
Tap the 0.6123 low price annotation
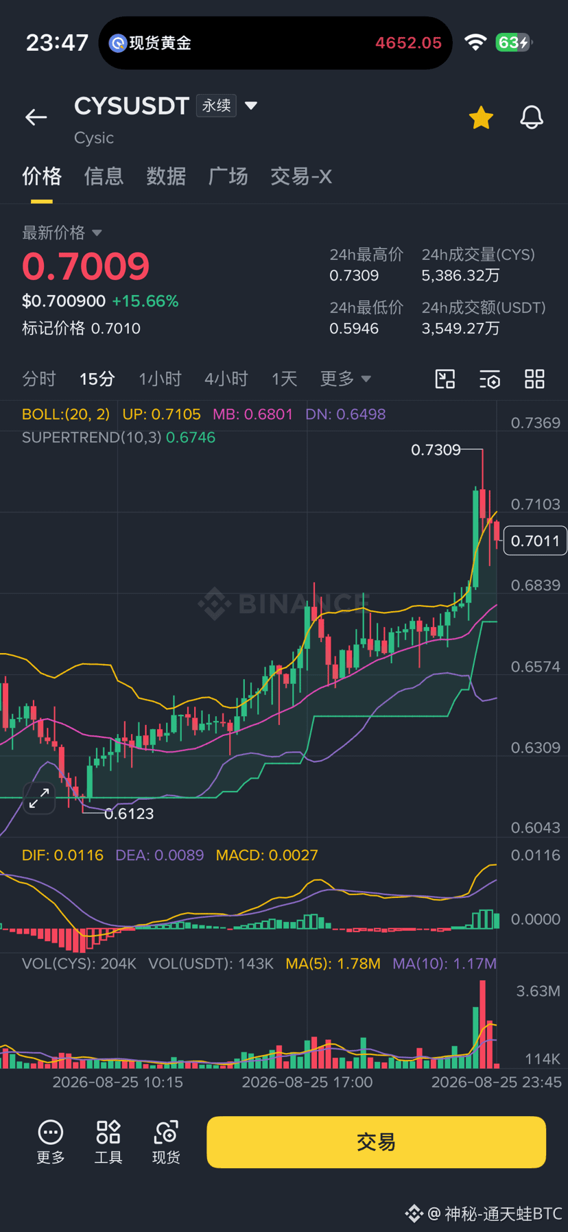pyautogui.click(x=129, y=814)
